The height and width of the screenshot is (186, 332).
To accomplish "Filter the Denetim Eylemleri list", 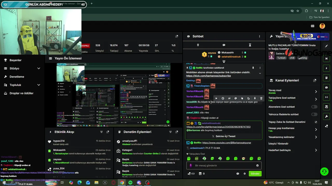I will (170, 132).
